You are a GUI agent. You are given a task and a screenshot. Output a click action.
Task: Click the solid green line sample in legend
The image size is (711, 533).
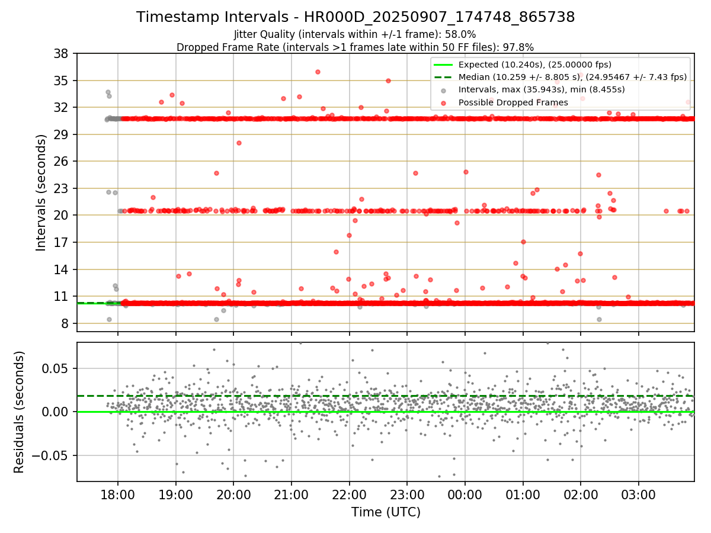443,65
